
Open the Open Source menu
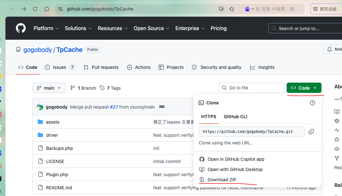pyautogui.click(x=151, y=29)
